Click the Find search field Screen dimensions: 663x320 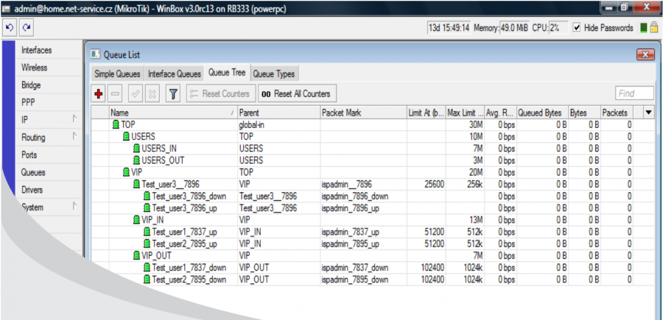point(634,93)
